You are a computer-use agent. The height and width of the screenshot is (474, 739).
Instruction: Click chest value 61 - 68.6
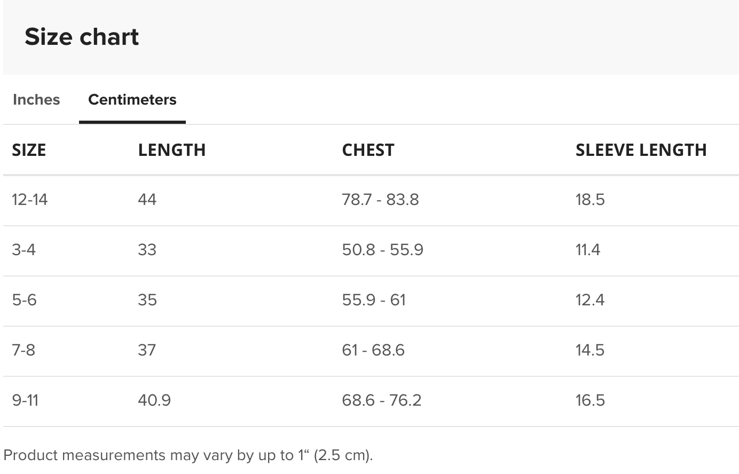(x=373, y=350)
